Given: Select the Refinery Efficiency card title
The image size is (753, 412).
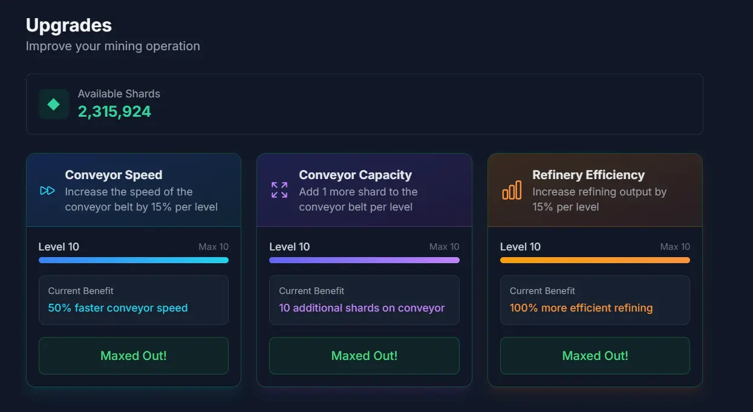Looking at the screenshot, I should point(588,175).
